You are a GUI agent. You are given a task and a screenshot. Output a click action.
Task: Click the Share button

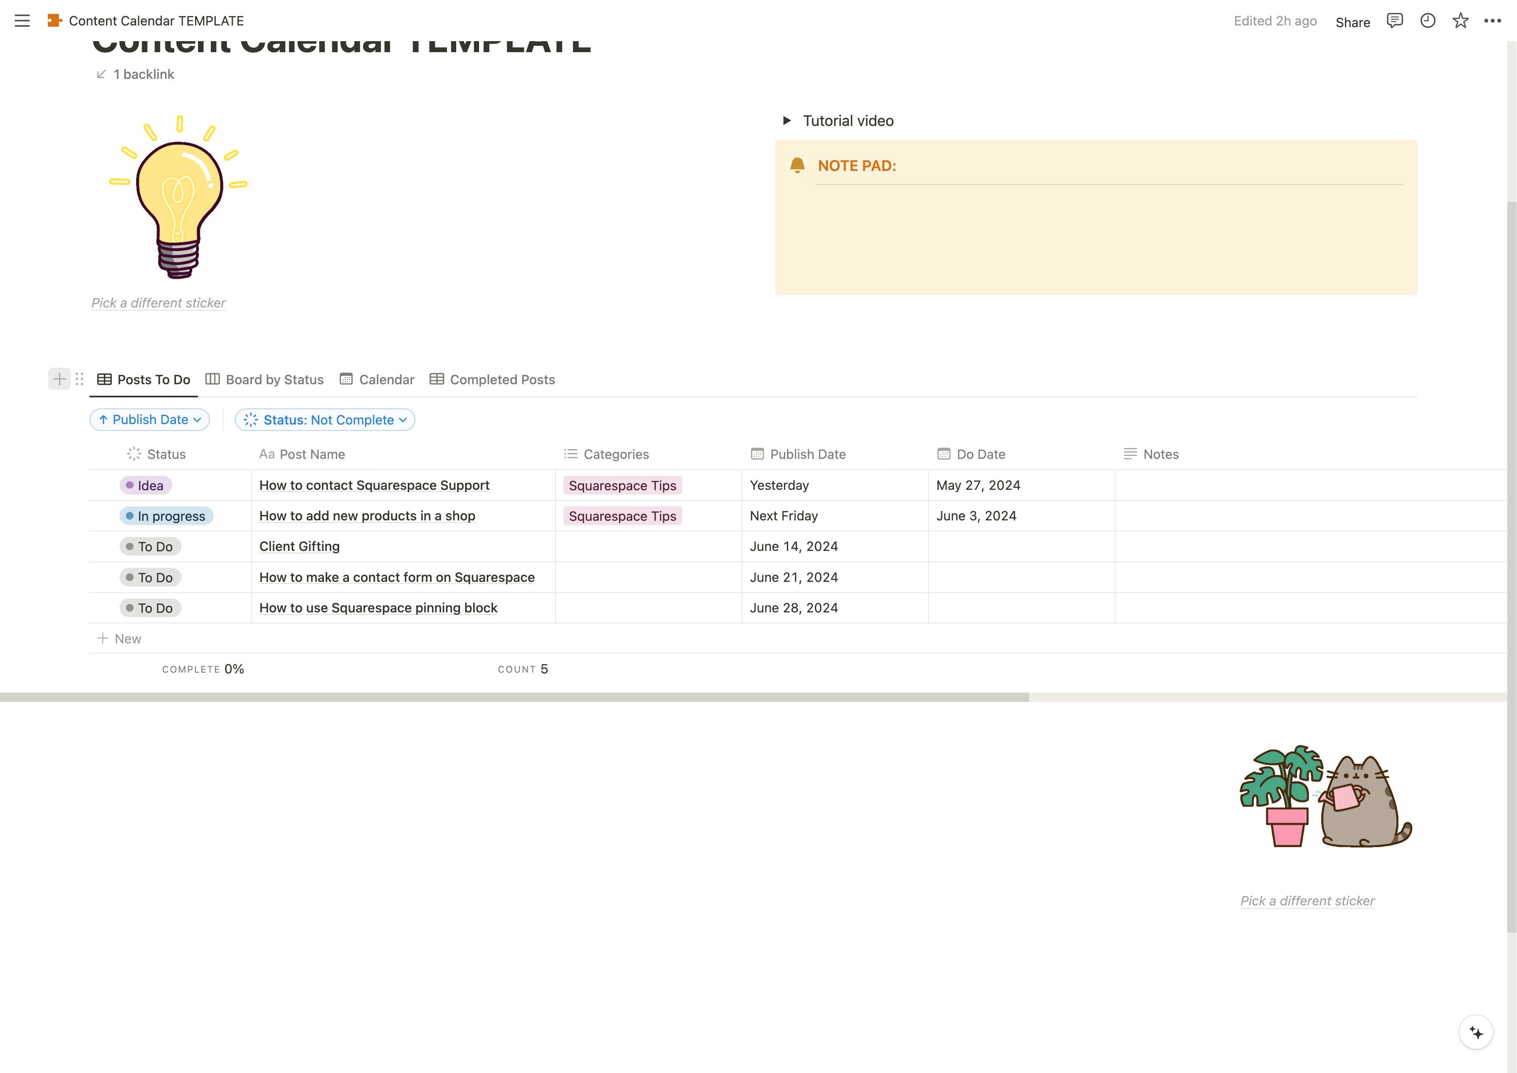click(x=1352, y=22)
